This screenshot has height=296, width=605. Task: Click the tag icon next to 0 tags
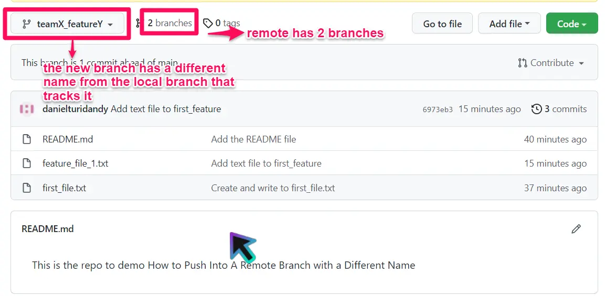coord(208,23)
